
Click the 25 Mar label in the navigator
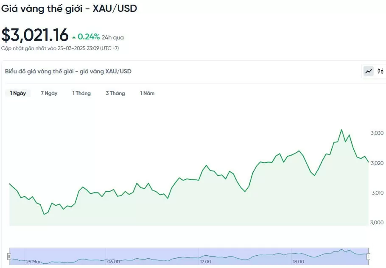34,262
